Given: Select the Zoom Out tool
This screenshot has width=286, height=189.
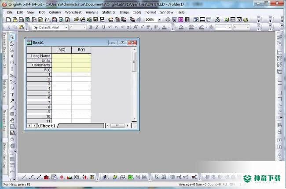Looking at the screenshot, I should 12,50.
